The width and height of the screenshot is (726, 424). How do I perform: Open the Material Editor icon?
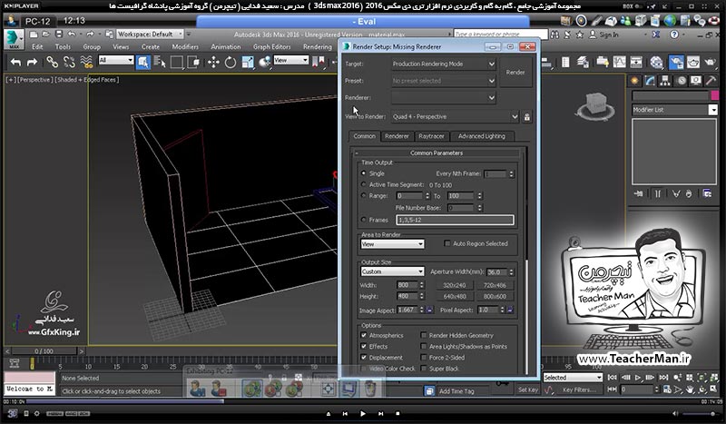point(656,62)
